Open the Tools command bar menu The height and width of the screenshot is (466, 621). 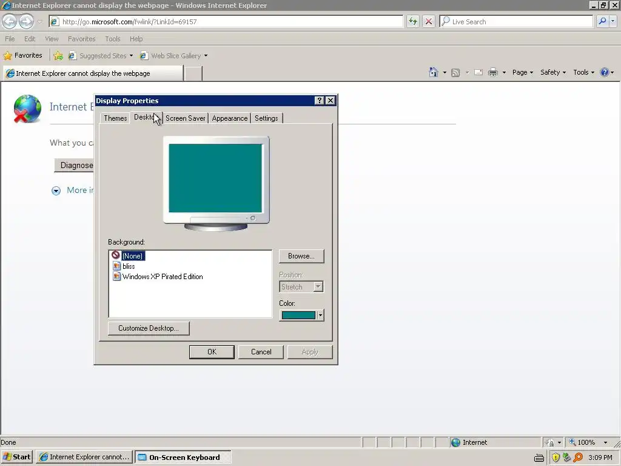pos(584,72)
